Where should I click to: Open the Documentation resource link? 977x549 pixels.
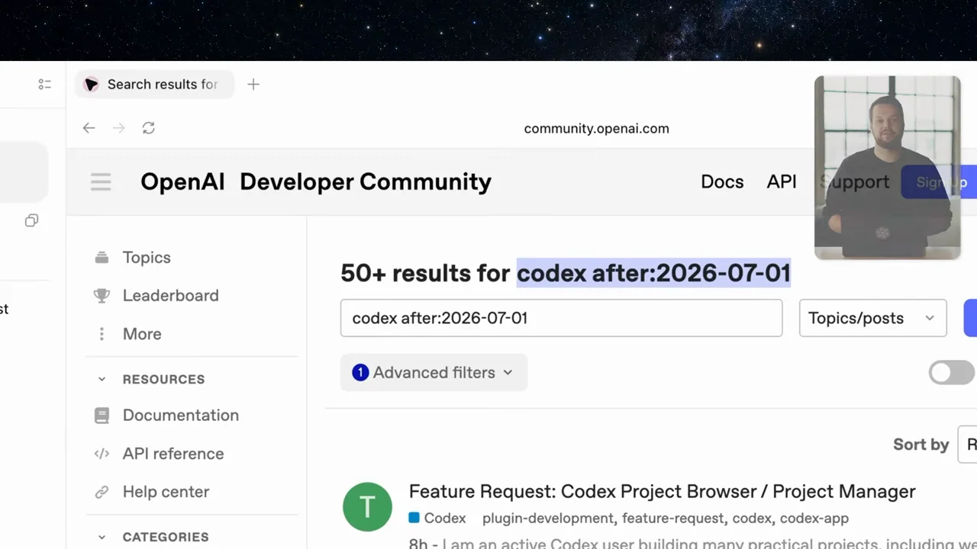[x=181, y=416]
